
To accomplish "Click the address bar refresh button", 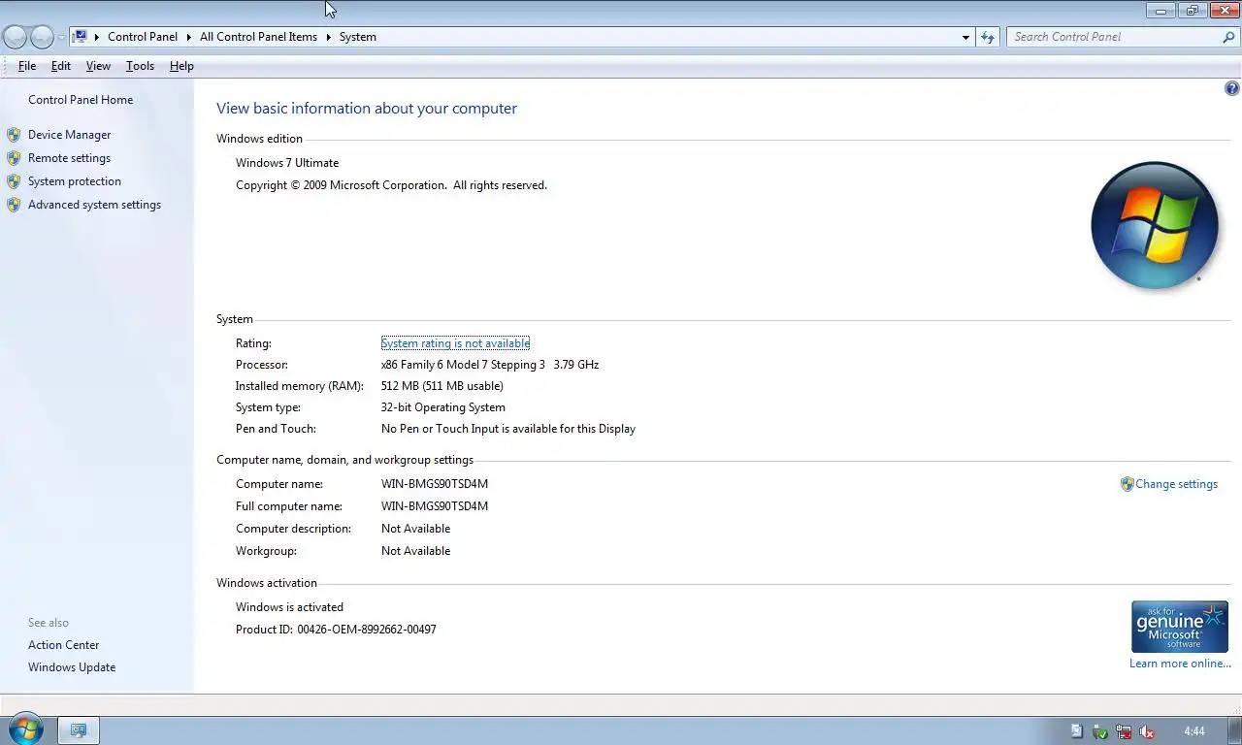I will click(x=988, y=37).
